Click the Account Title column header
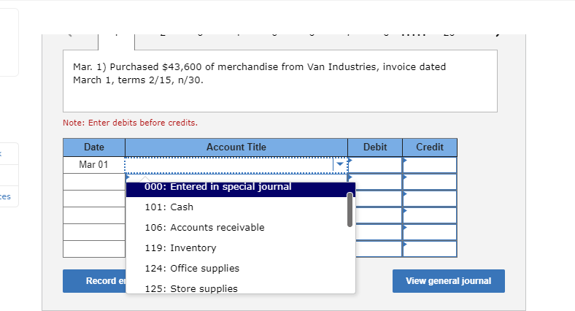The width and height of the screenshot is (575, 311). 236,147
